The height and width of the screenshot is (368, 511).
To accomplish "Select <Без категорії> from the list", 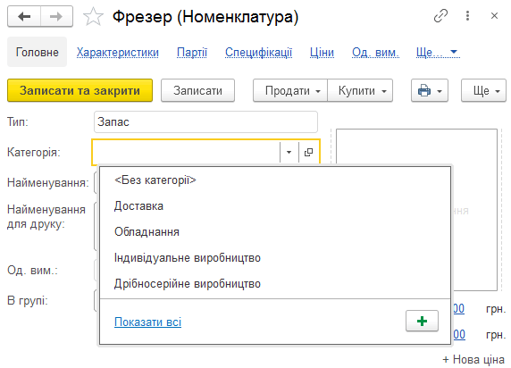I will coord(275,180).
